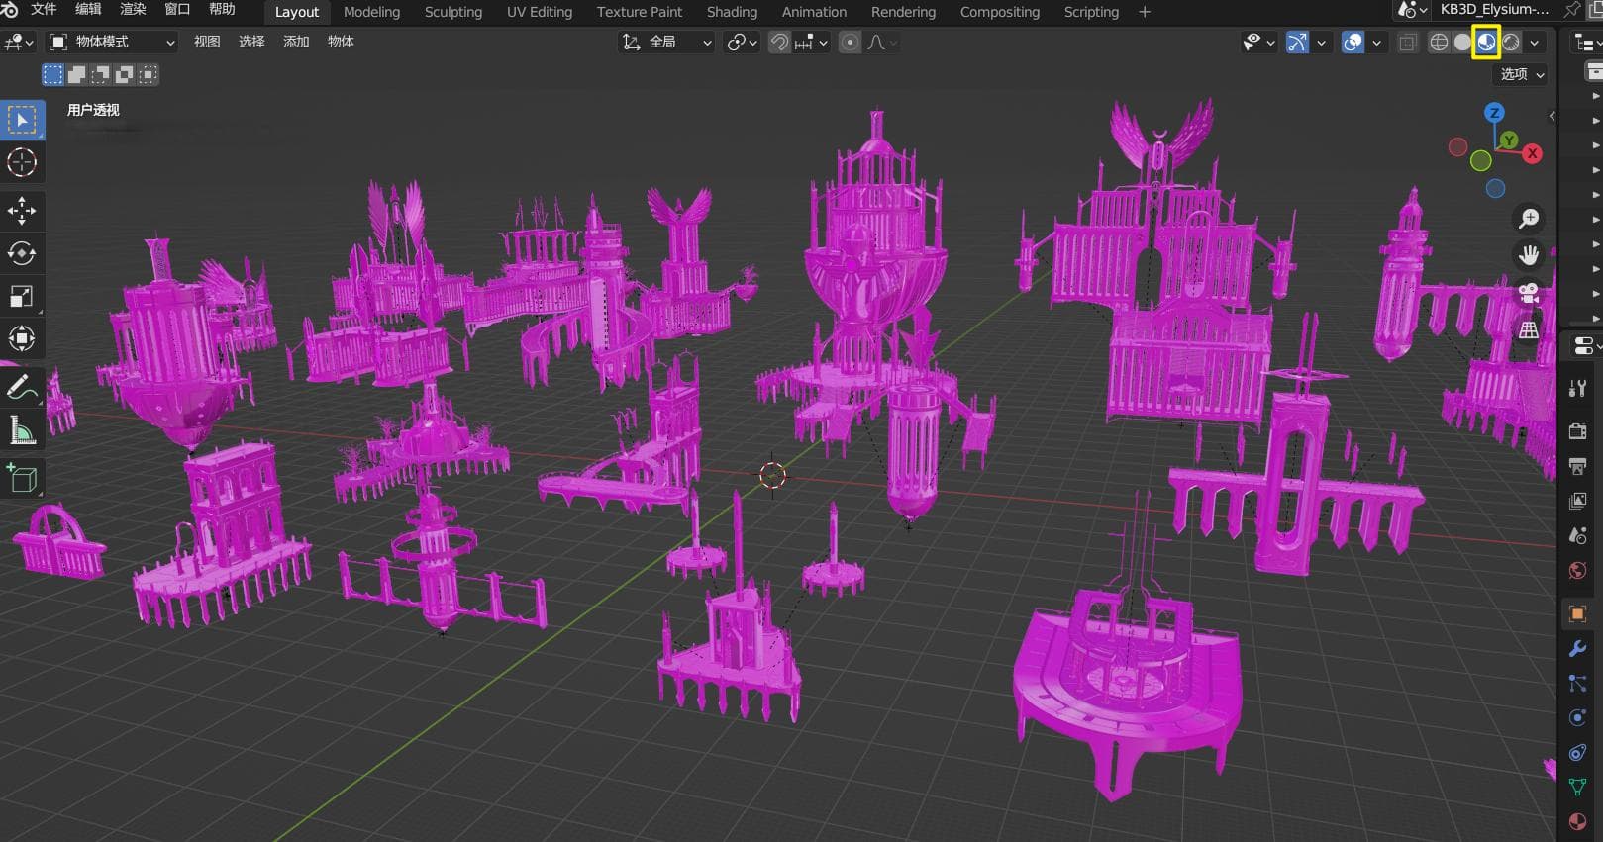Open the World properties tab

pyautogui.click(x=1578, y=570)
